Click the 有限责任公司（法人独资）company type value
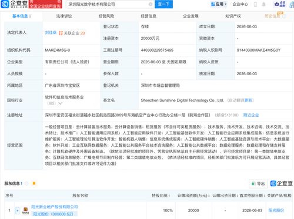Image resolution: width=294 pixels, height=219 pixels. tap(67, 62)
